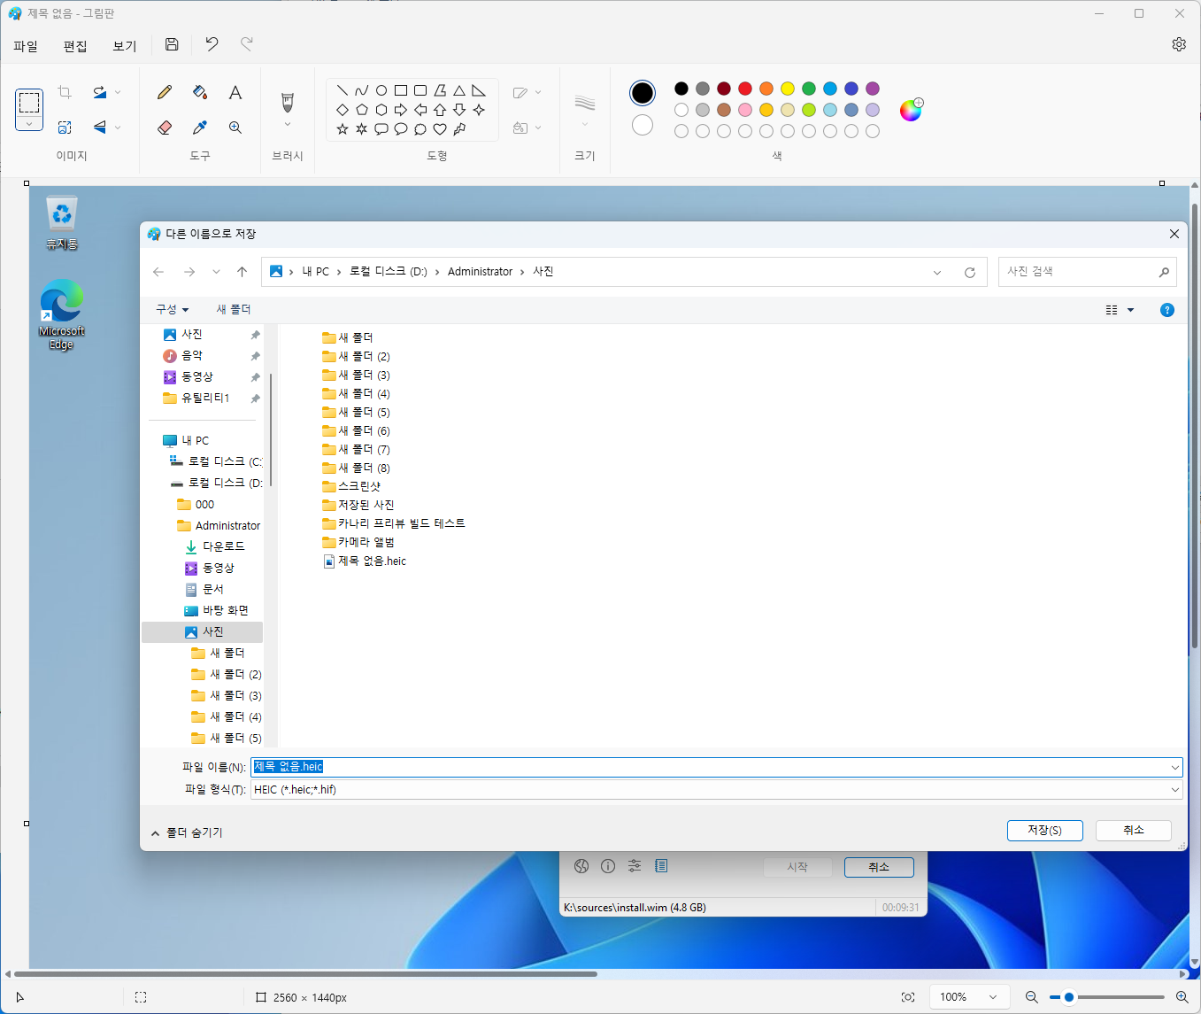Select the 스크린샷 folder in file list
1201x1014 pixels.
(x=351, y=486)
